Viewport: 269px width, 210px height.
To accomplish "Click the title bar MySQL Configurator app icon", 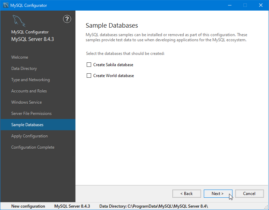I will pyautogui.click(x=6, y=5).
